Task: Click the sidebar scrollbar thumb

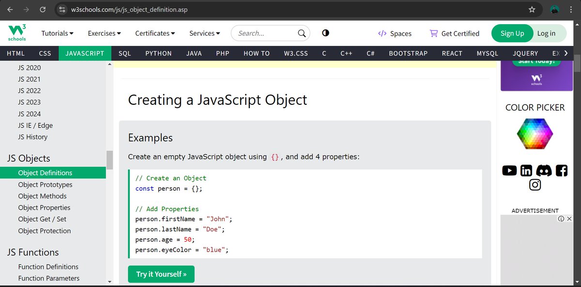Action: click(109, 160)
